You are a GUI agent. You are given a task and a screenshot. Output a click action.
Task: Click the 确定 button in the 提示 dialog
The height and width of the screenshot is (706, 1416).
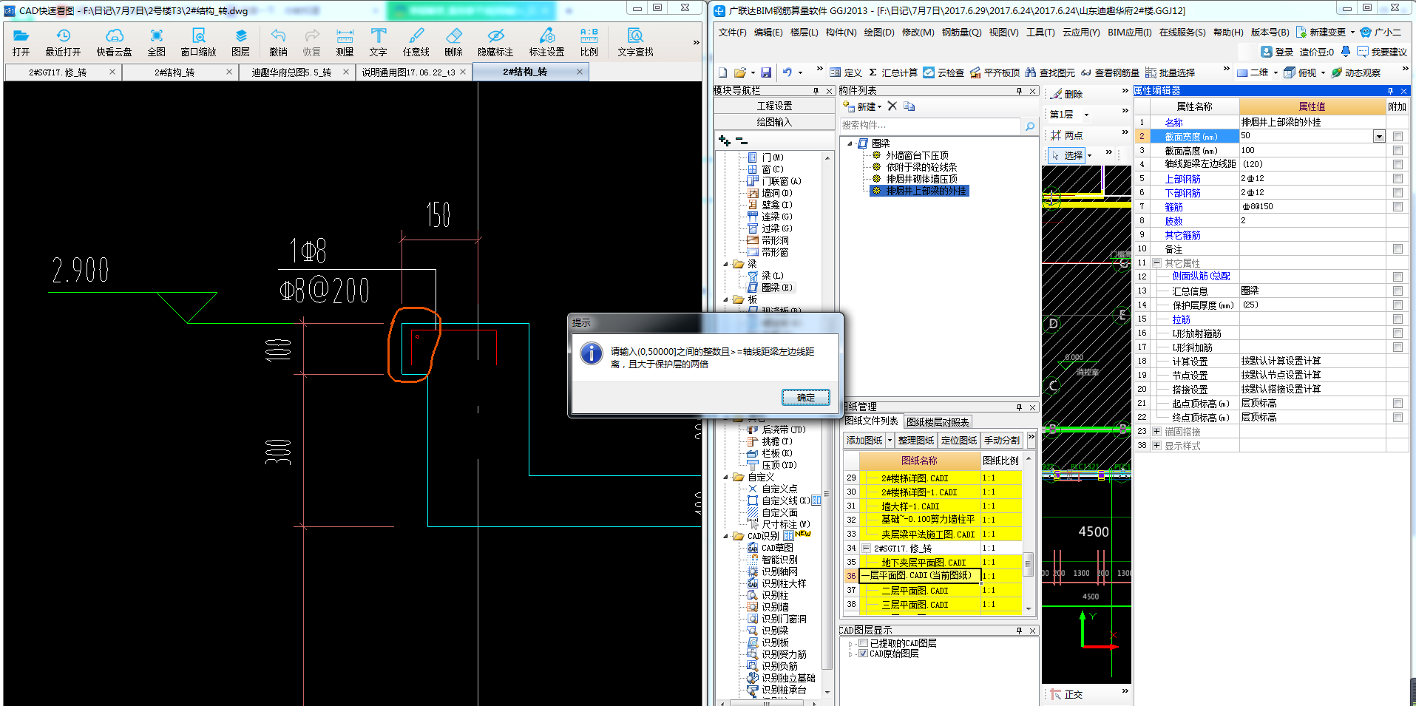point(806,397)
